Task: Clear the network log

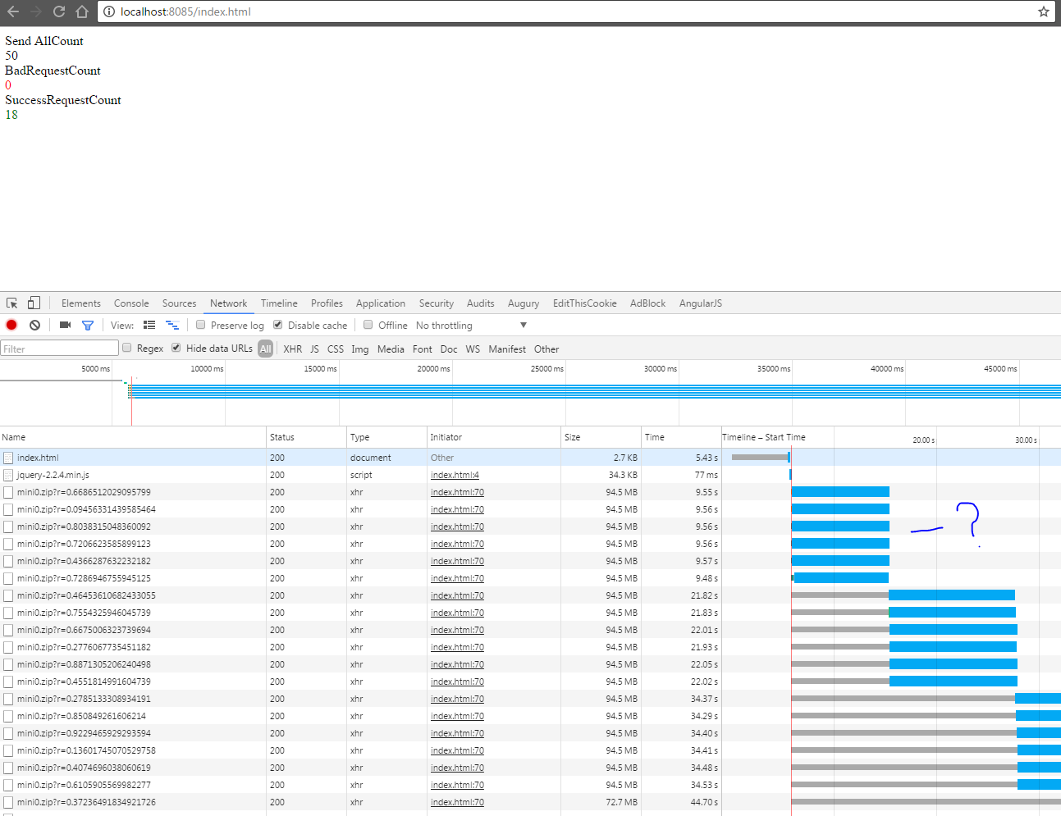Action: point(34,325)
